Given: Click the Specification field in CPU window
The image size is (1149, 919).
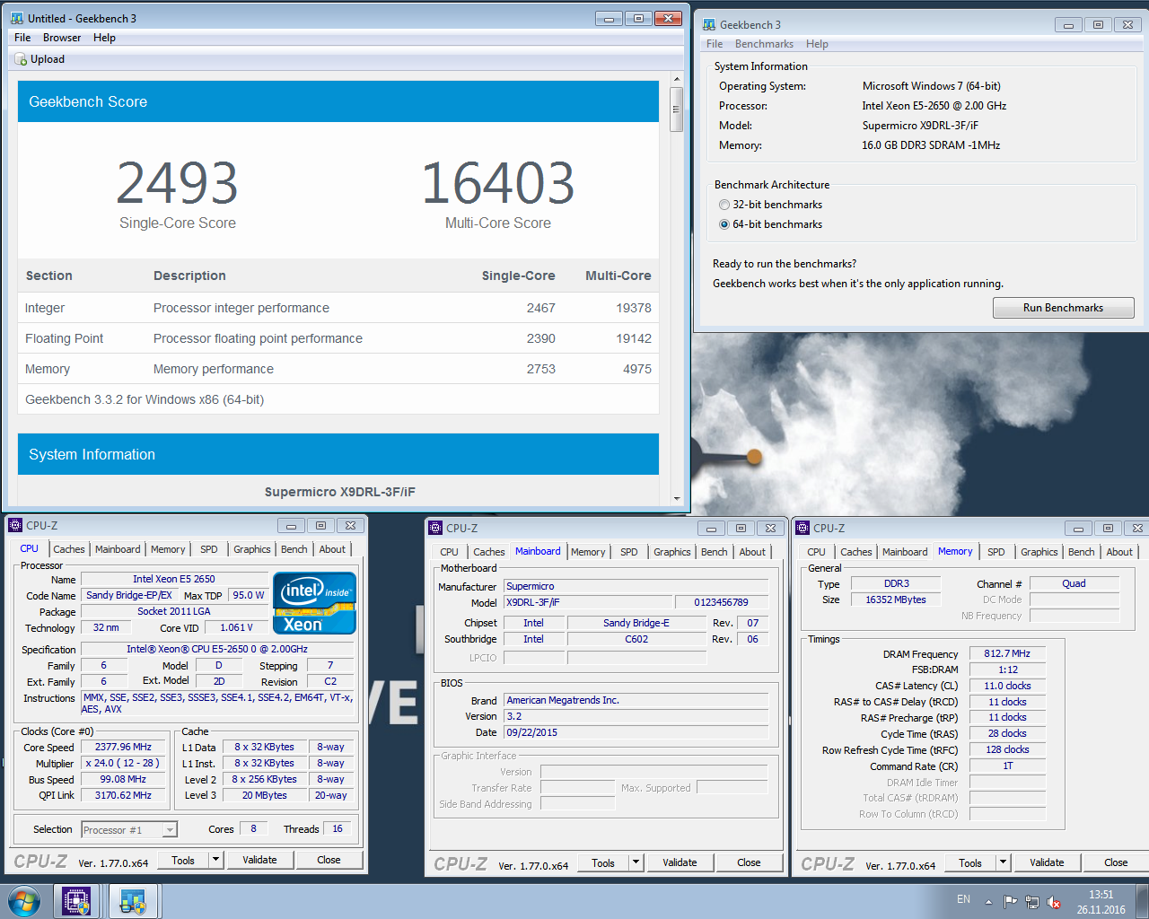Looking at the screenshot, I should [217, 649].
